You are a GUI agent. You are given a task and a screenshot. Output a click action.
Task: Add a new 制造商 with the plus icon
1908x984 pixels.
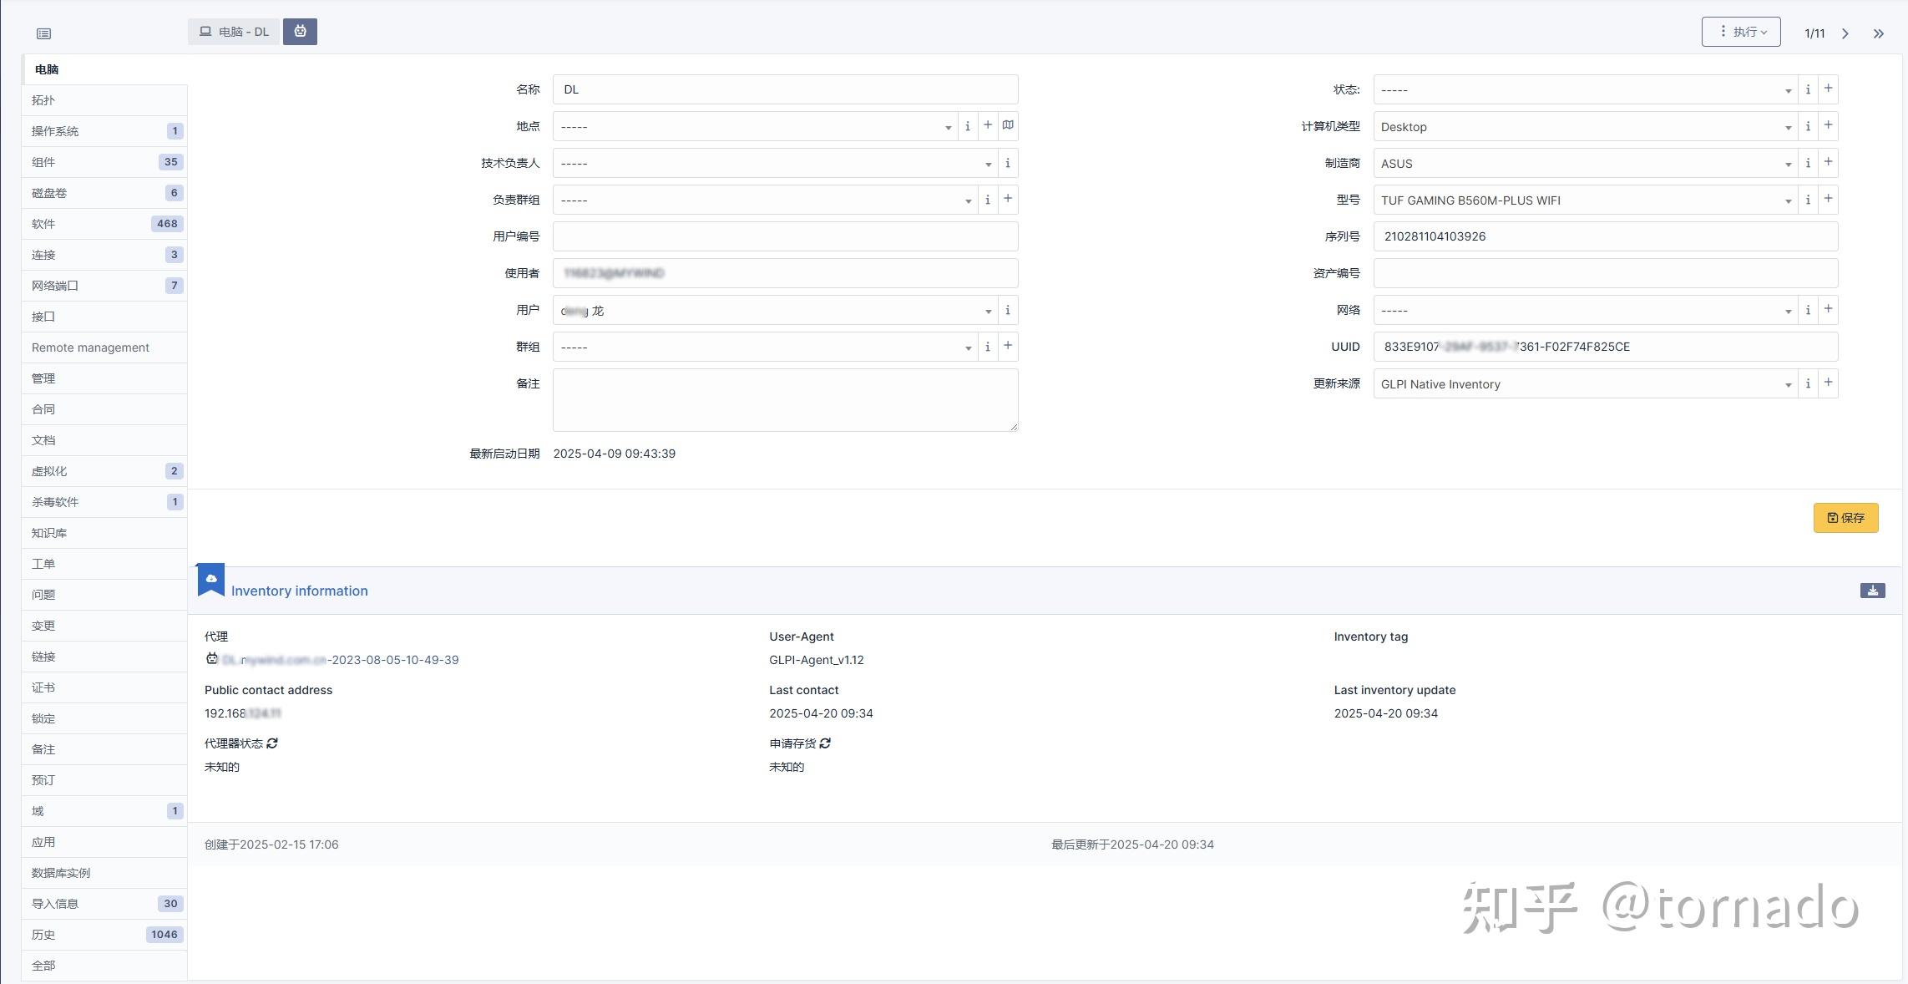click(1828, 163)
